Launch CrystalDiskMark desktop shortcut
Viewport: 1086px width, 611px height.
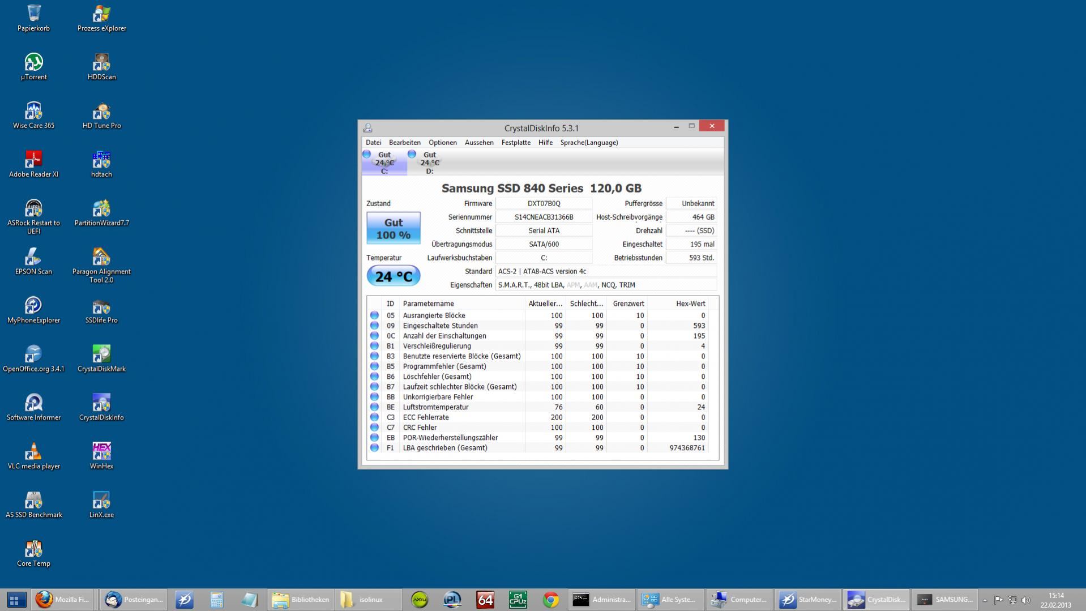coord(101,359)
